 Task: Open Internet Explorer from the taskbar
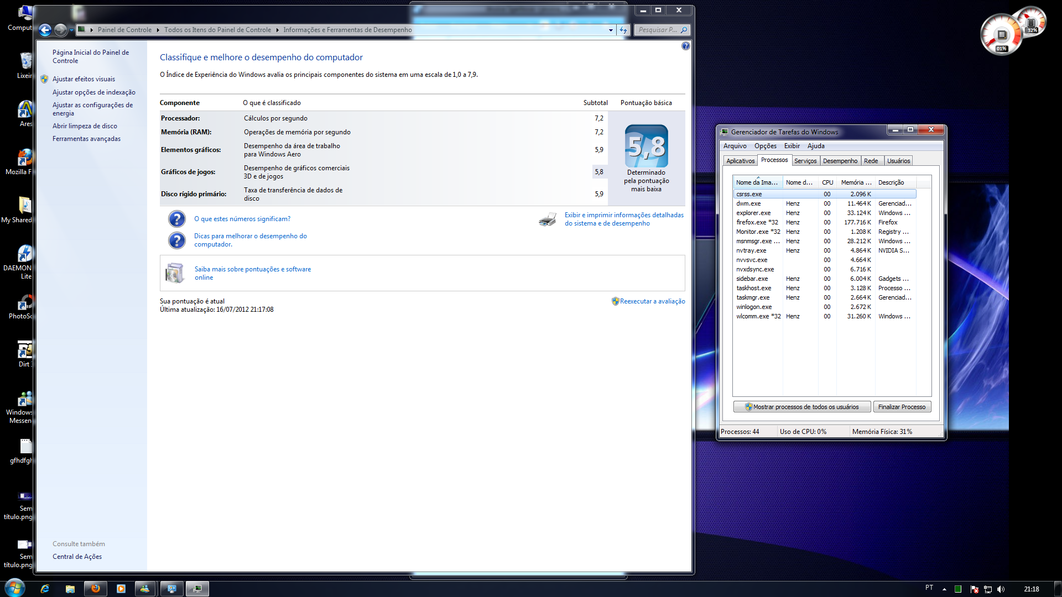[x=45, y=589]
